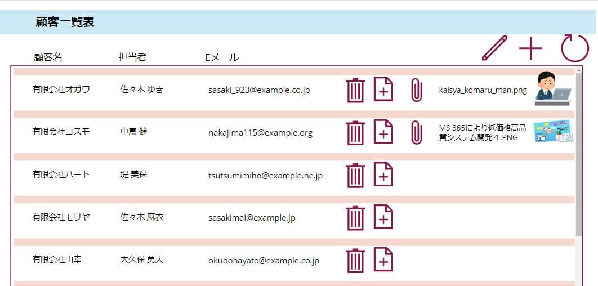Image resolution: width=598 pixels, height=286 pixels.
Task: Click contact person 大久保 勇人
Action: click(x=142, y=260)
